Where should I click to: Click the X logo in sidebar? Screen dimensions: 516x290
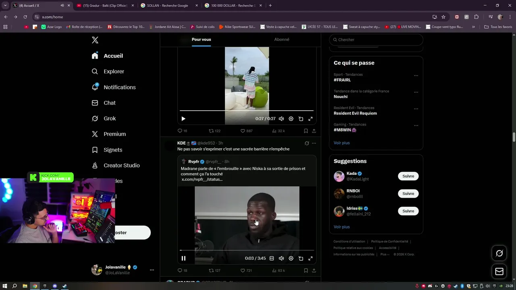point(95,40)
